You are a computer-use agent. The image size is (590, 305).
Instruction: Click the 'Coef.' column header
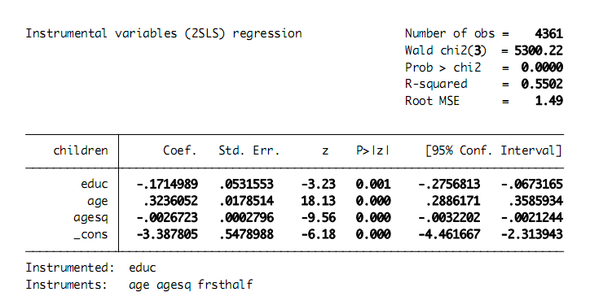point(180,150)
